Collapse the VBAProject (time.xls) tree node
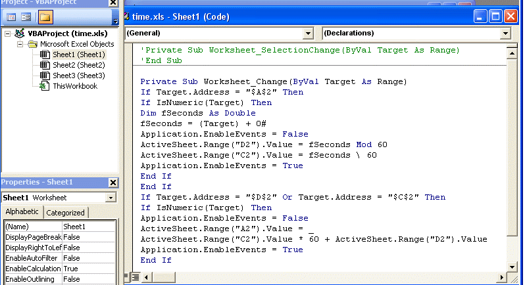This screenshot has height=285, width=525. (x=7, y=33)
